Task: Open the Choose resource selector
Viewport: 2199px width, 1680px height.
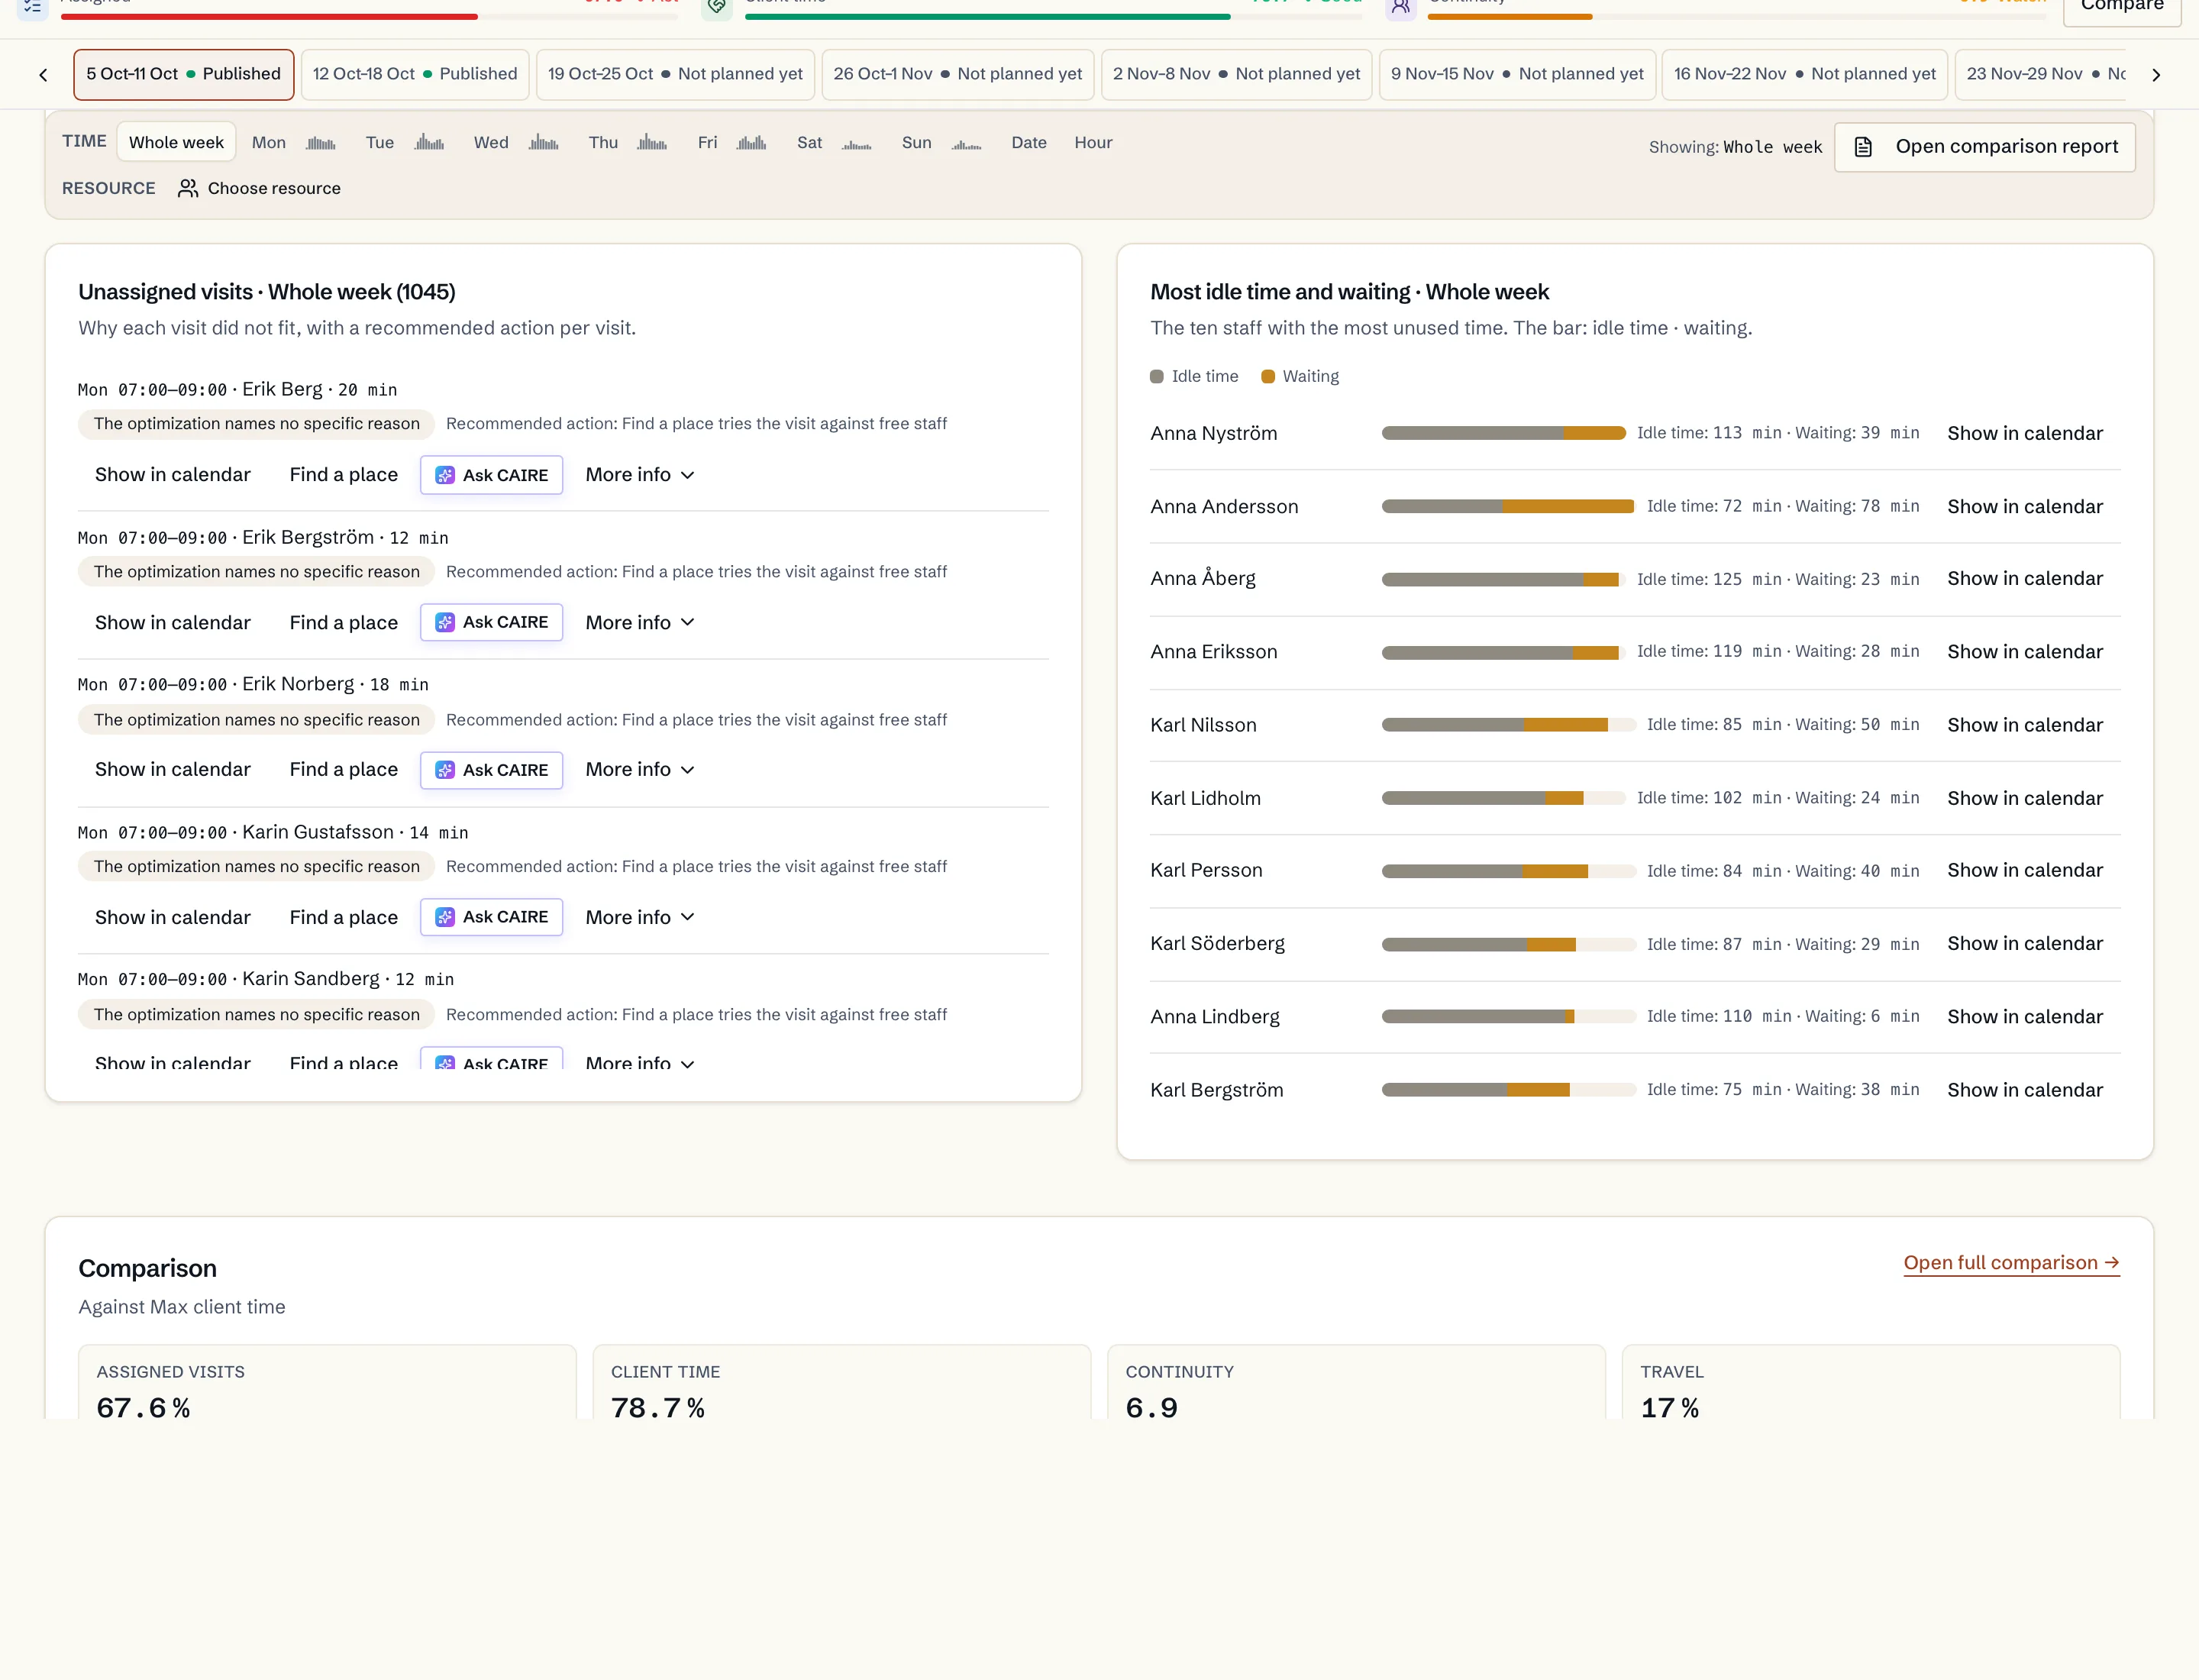Action: click(259, 188)
